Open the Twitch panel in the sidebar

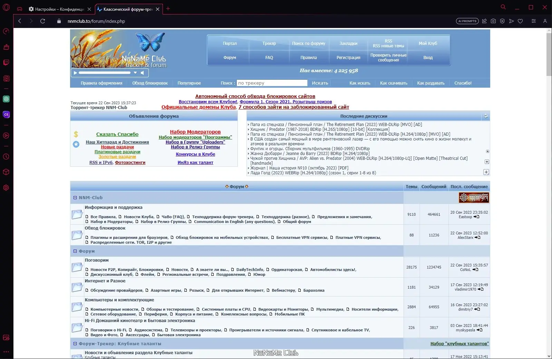point(6,62)
